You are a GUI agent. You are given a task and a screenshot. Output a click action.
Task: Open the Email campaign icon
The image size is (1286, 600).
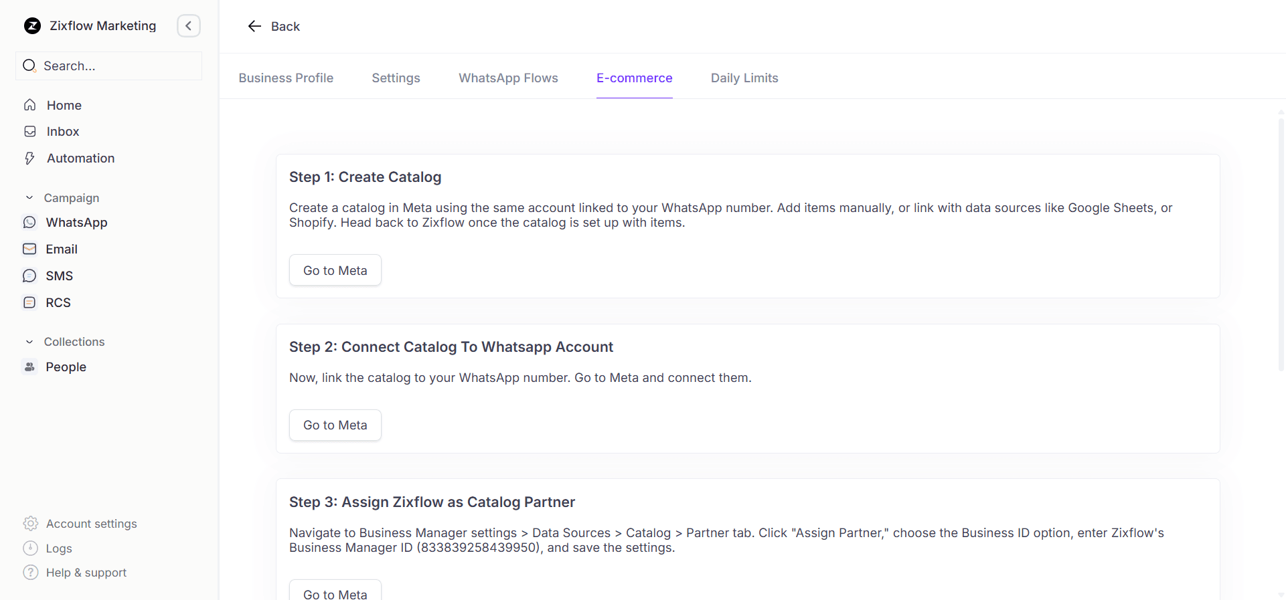[x=29, y=249]
